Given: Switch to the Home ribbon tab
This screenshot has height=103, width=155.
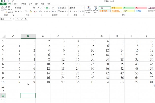Looking at the screenshot, I should click(x=10, y=4).
